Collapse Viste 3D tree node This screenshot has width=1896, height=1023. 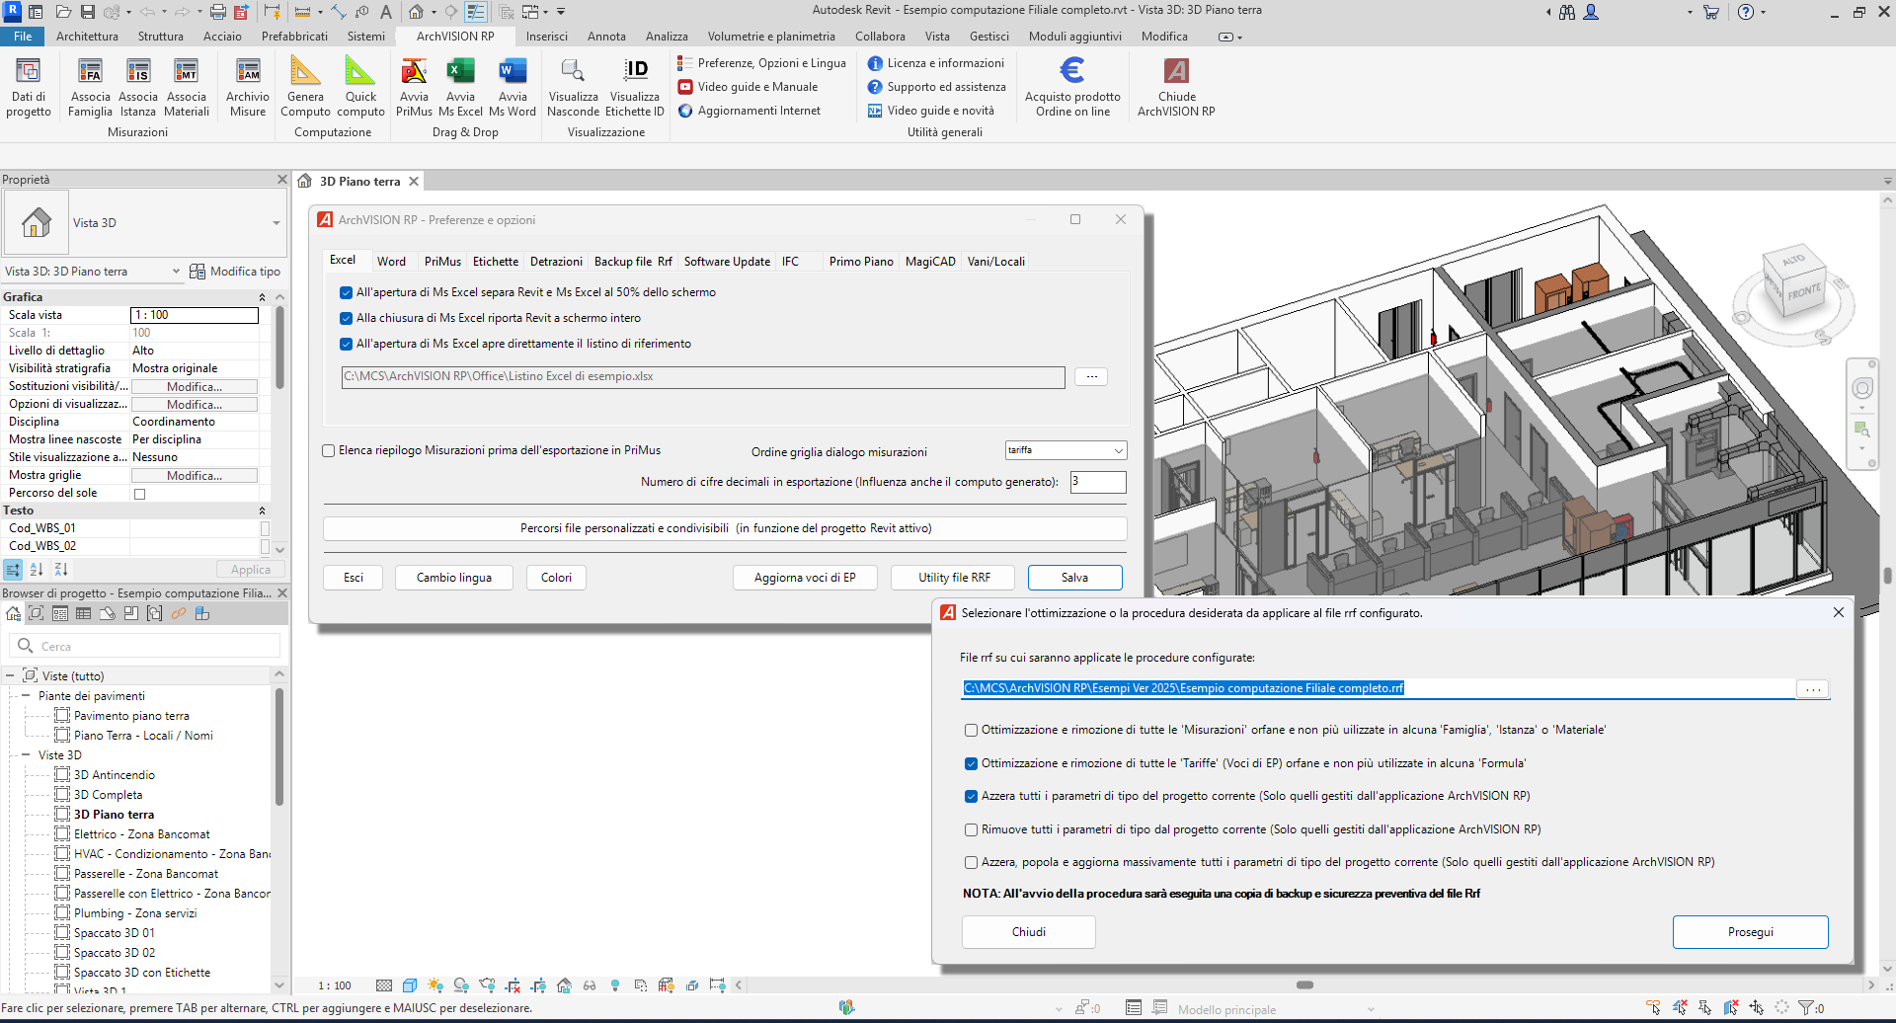pos(26,755)
